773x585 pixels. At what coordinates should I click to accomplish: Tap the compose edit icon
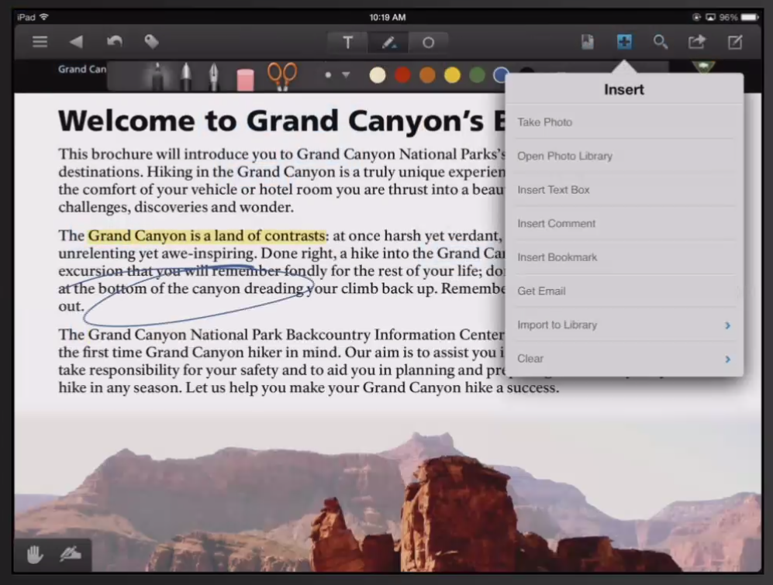735,43
